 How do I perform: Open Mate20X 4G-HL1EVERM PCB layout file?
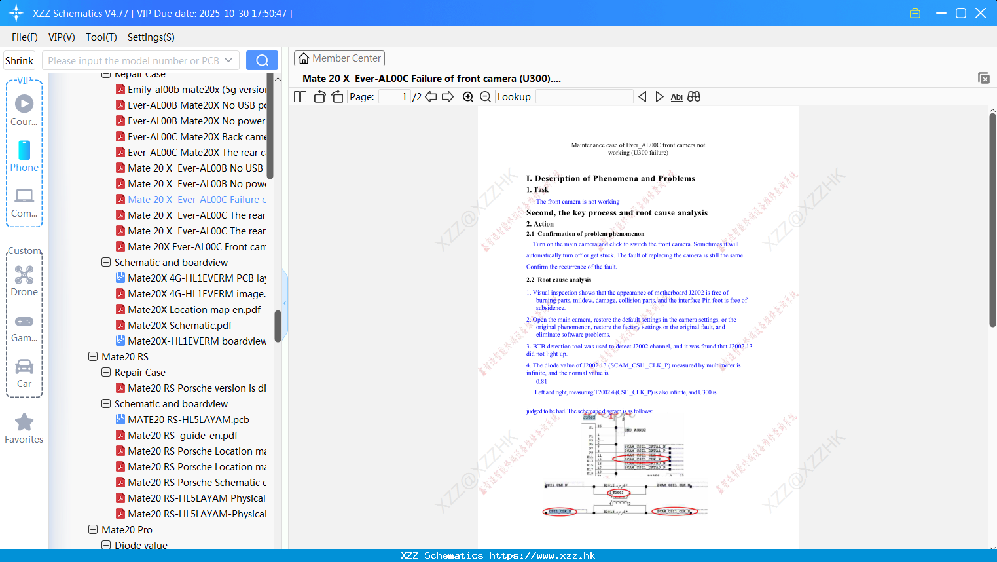[190, 278]
